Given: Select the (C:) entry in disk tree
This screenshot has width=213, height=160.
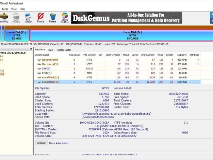Looking at the screenshot, I should tap(2, 70).
